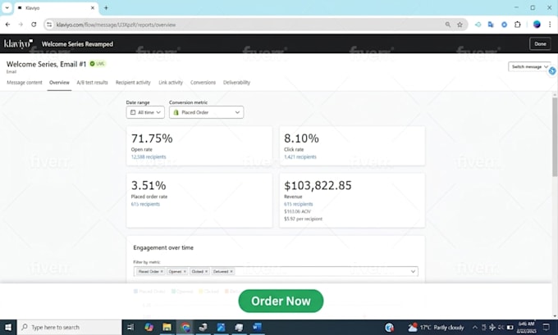Open File Explorer from the taskbar
The height and width of the screenshot is (335, 558).
point(167,327)
